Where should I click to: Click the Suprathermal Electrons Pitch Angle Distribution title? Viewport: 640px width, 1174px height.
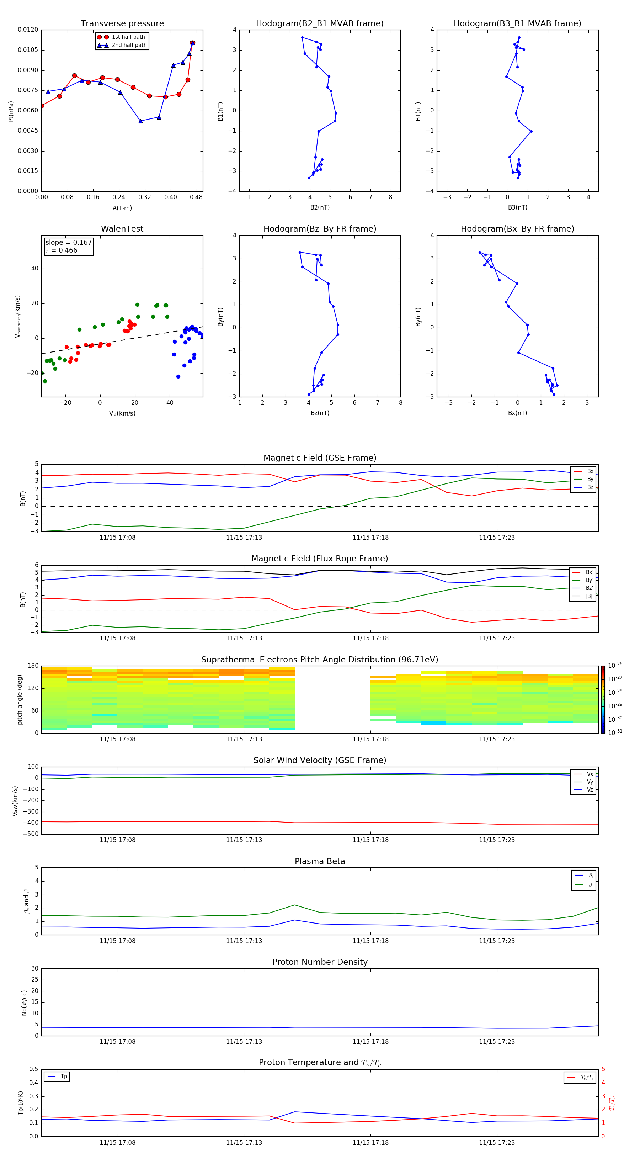tap(320, 660)
